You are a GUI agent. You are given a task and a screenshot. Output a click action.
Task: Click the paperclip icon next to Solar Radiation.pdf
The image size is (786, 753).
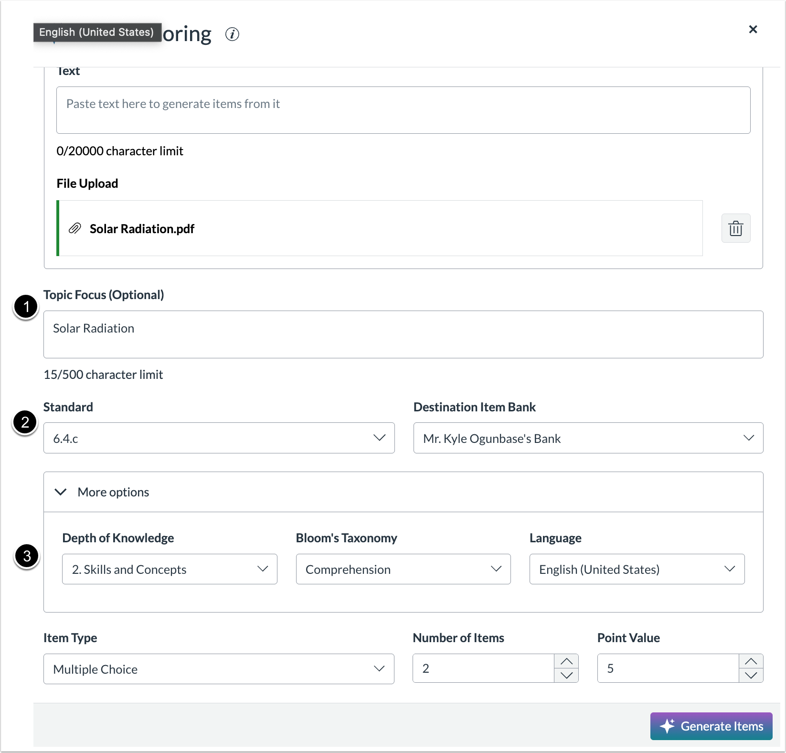coord(75,228)
